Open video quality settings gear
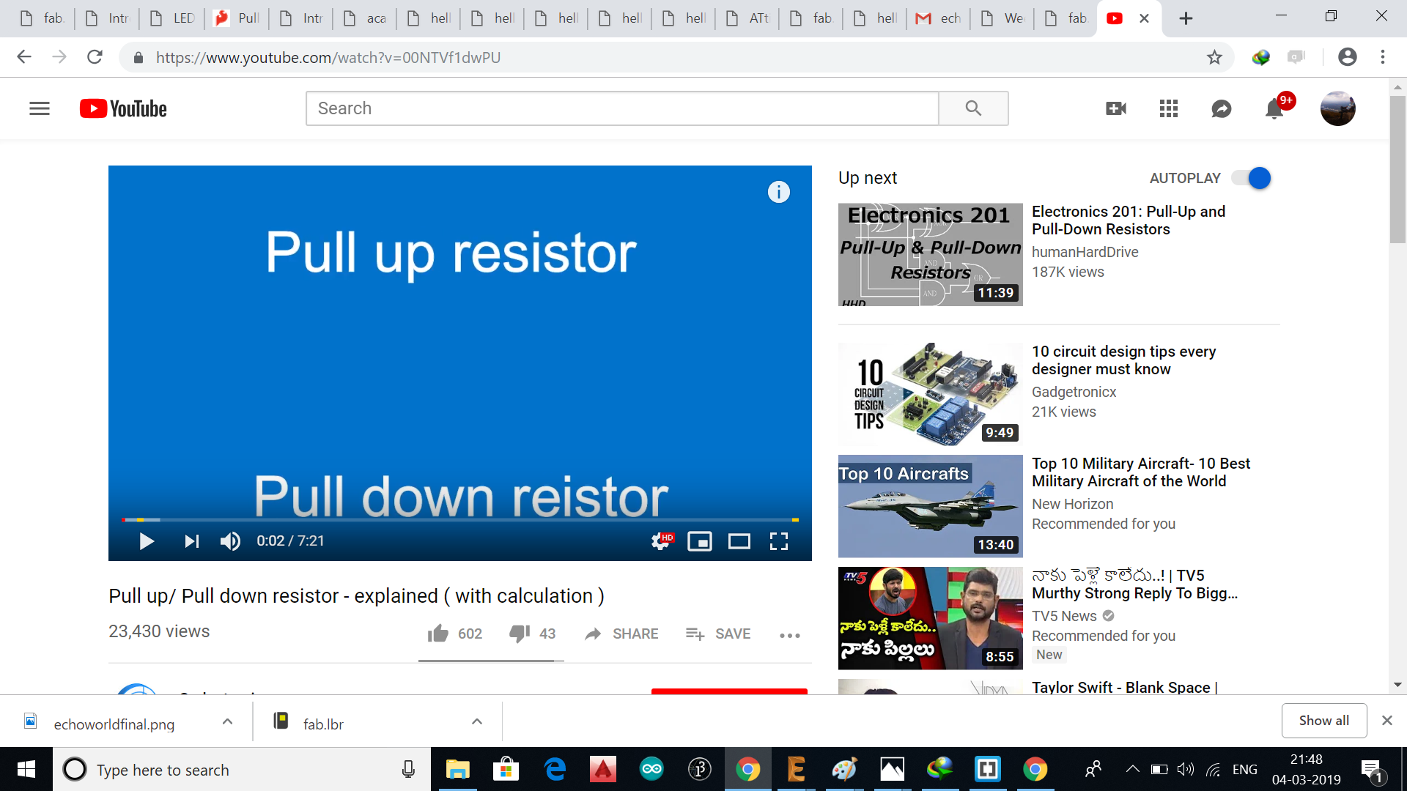Viewport: 1407px width, 791px height. [661, 541]
